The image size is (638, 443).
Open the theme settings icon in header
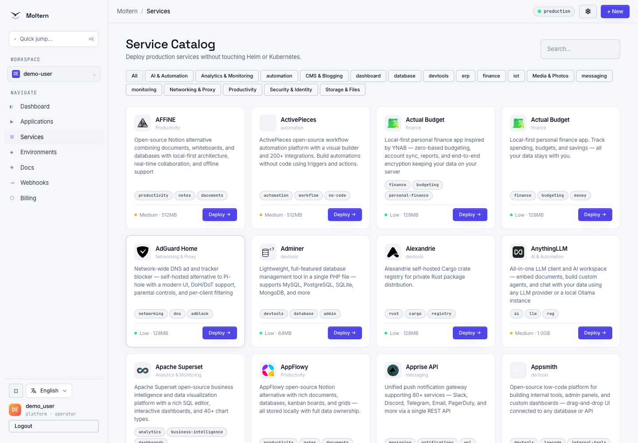588,12
